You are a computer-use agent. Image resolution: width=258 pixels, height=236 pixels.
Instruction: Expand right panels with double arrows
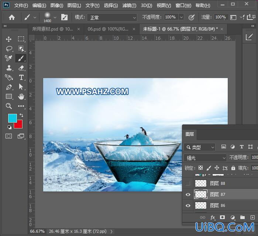click(253, 26)
